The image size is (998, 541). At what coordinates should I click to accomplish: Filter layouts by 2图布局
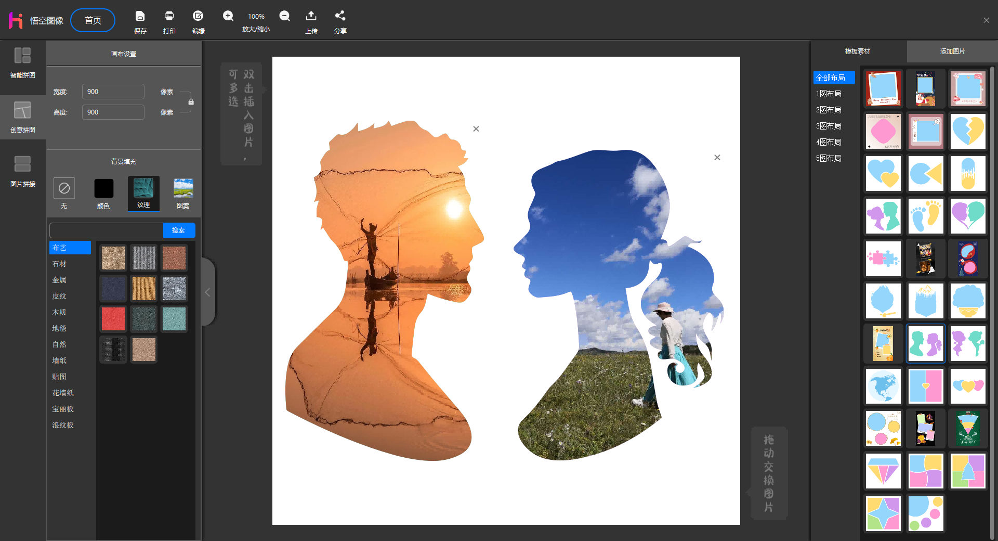click(x=829, y=110)
